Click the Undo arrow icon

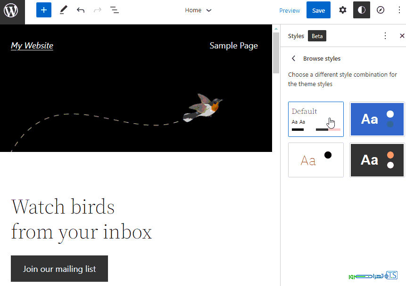[x=81, y=10]
